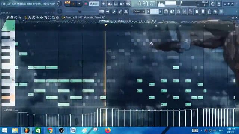Toggle typing keyboard to piano icon
Viewport: 239px width, 134px height.
tap(102, 12)
